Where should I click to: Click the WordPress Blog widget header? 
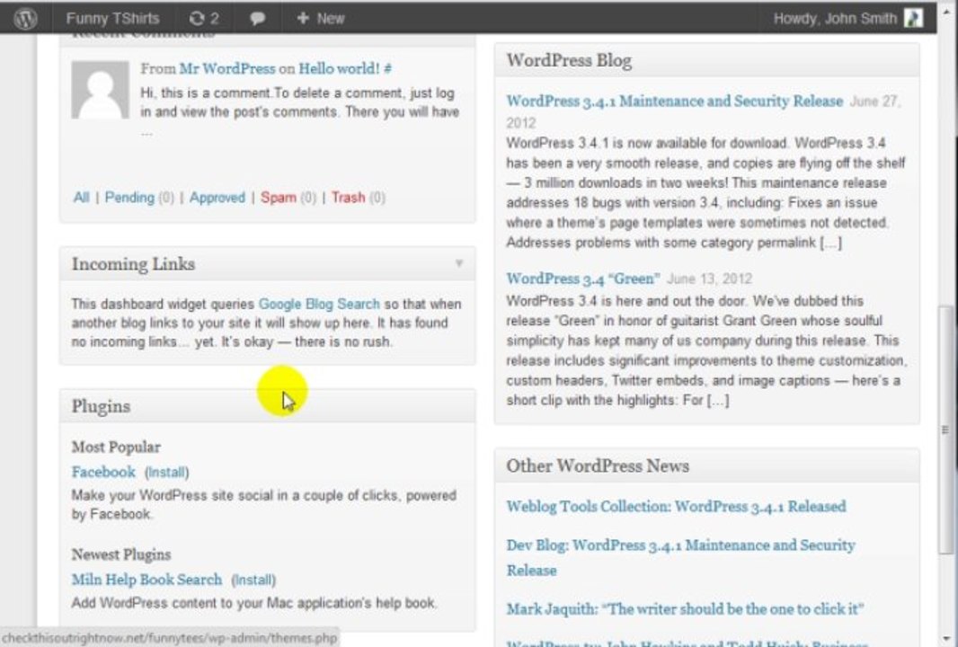click(707, 60)
